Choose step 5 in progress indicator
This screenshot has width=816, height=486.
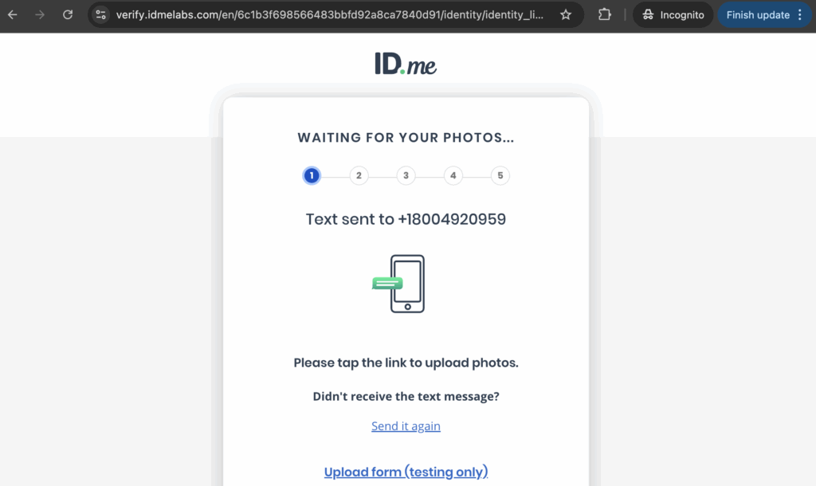point(500,176)
